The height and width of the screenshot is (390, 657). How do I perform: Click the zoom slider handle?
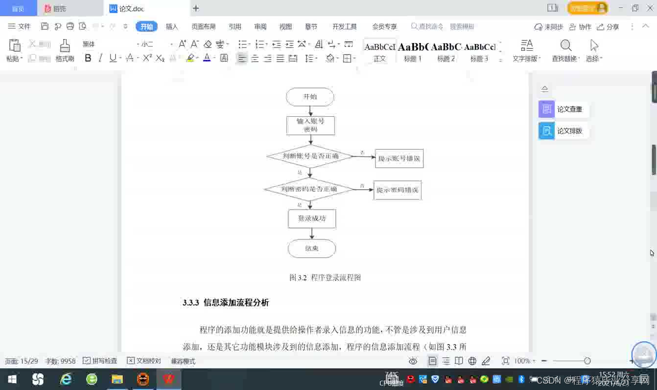pos(587,361)
